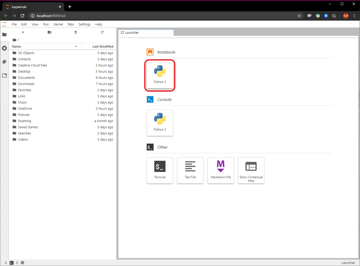
Task: Open Python 3 notebook launcher card
Action: 160,75
